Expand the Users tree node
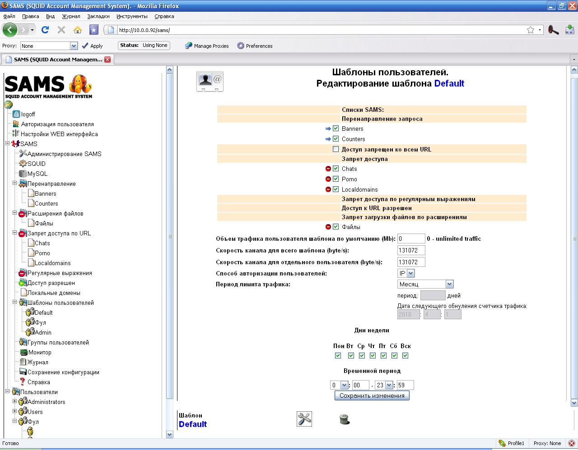578x450 pixels. click(14, 411)
